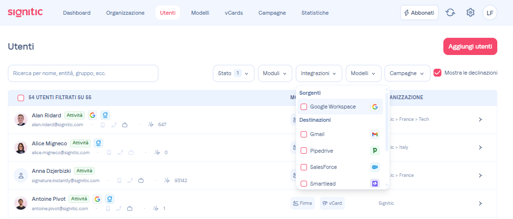Click the Signitic logo
Screen dimensions: 513x219
click(x=25, y=12)
